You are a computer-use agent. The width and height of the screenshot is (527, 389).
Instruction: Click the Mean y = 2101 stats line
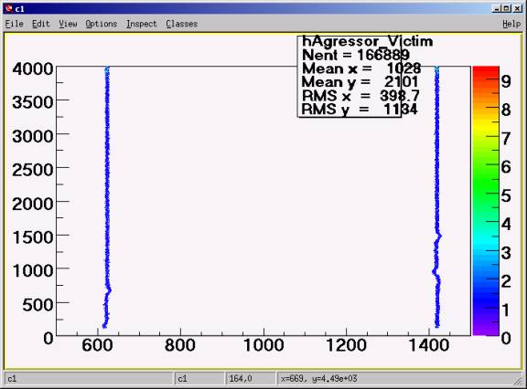360,82
